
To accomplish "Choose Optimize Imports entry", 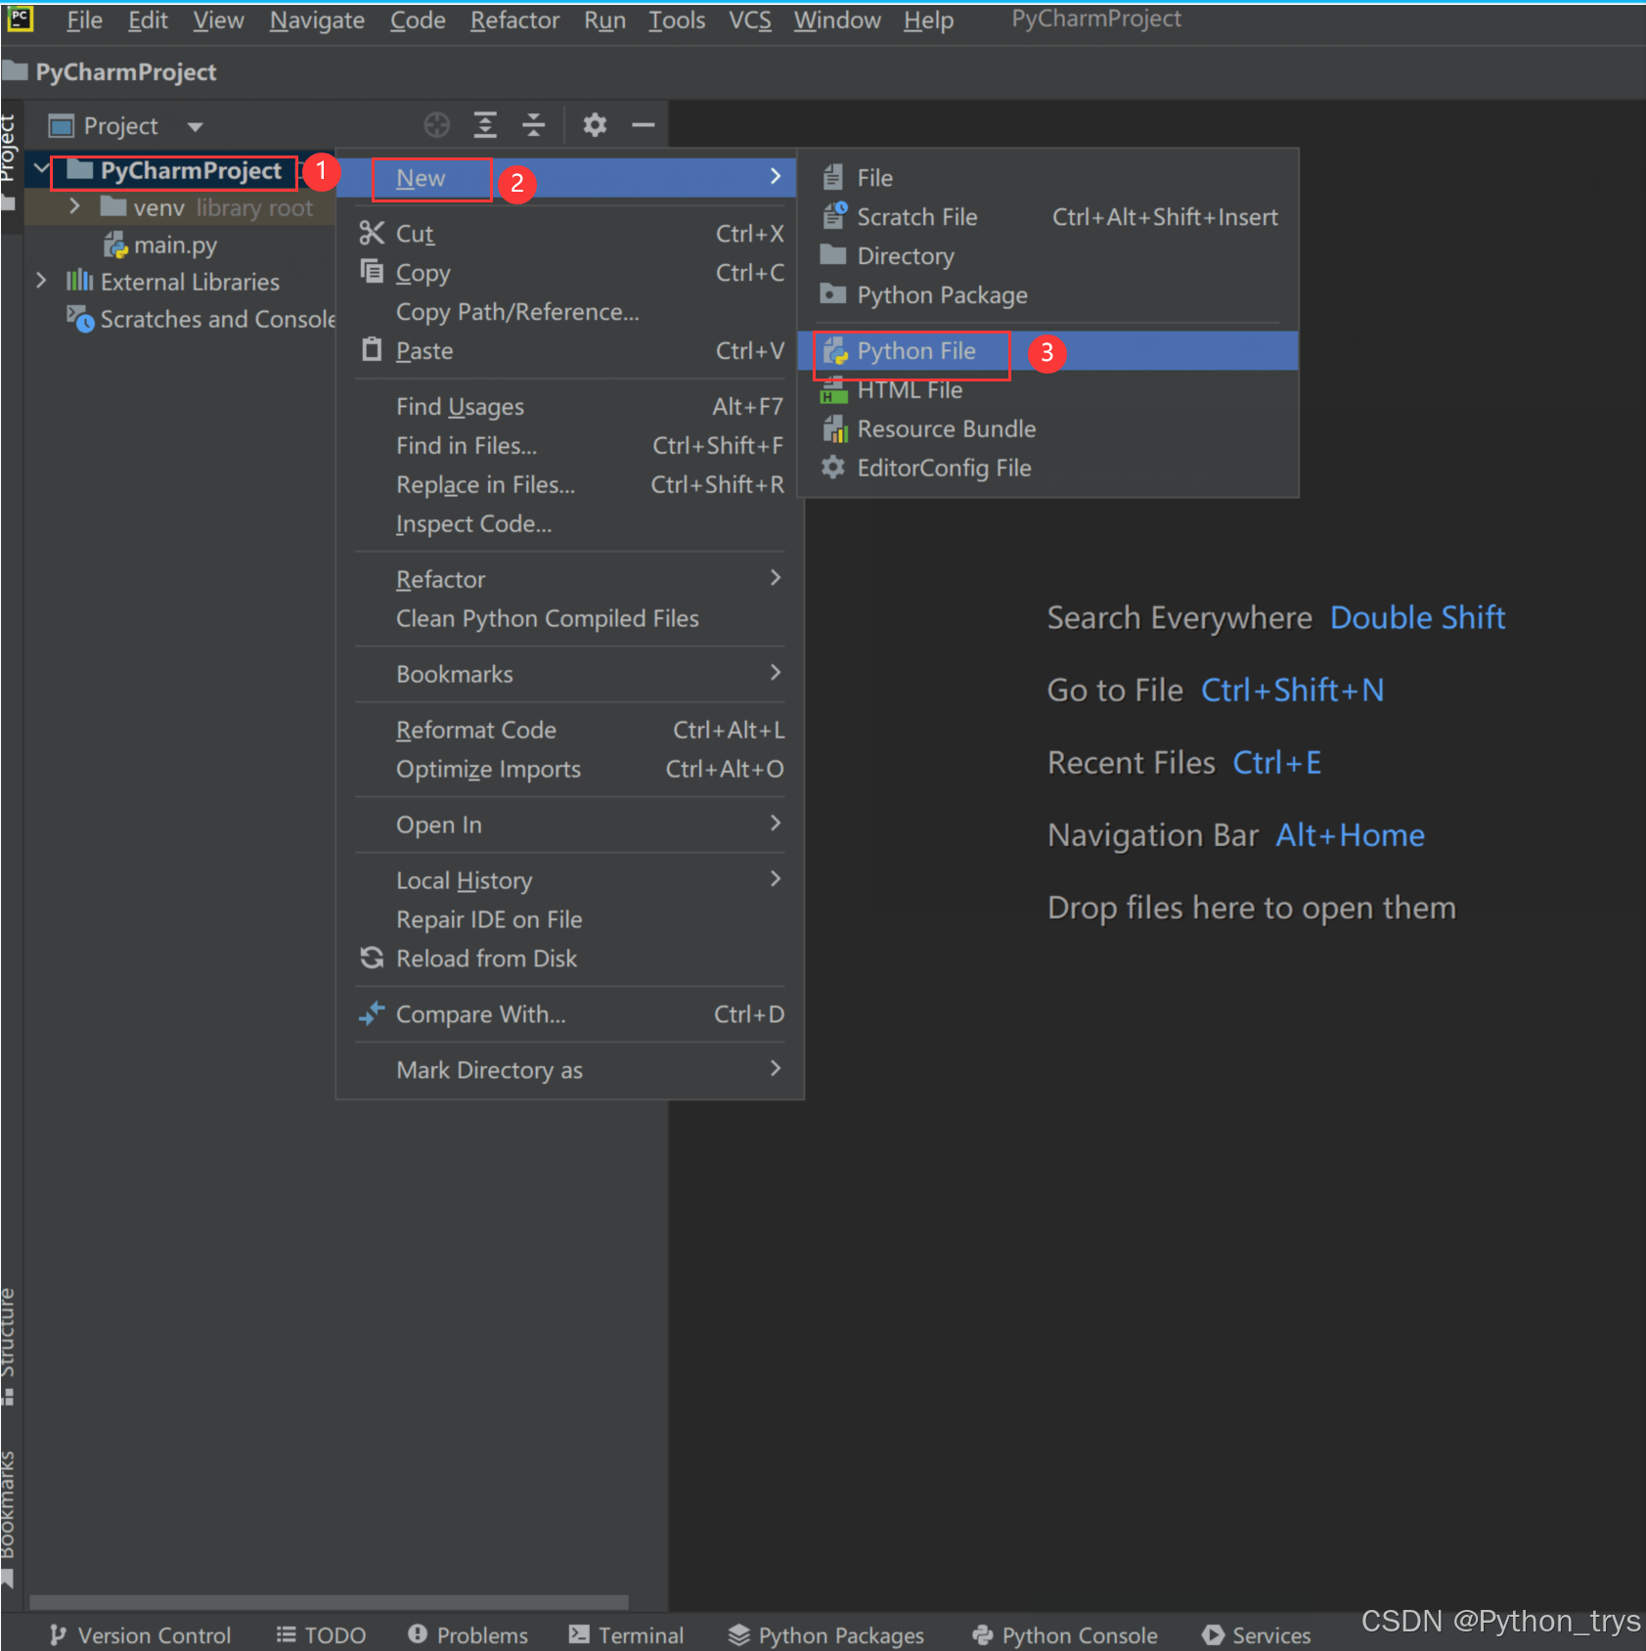I will [569, 769].
